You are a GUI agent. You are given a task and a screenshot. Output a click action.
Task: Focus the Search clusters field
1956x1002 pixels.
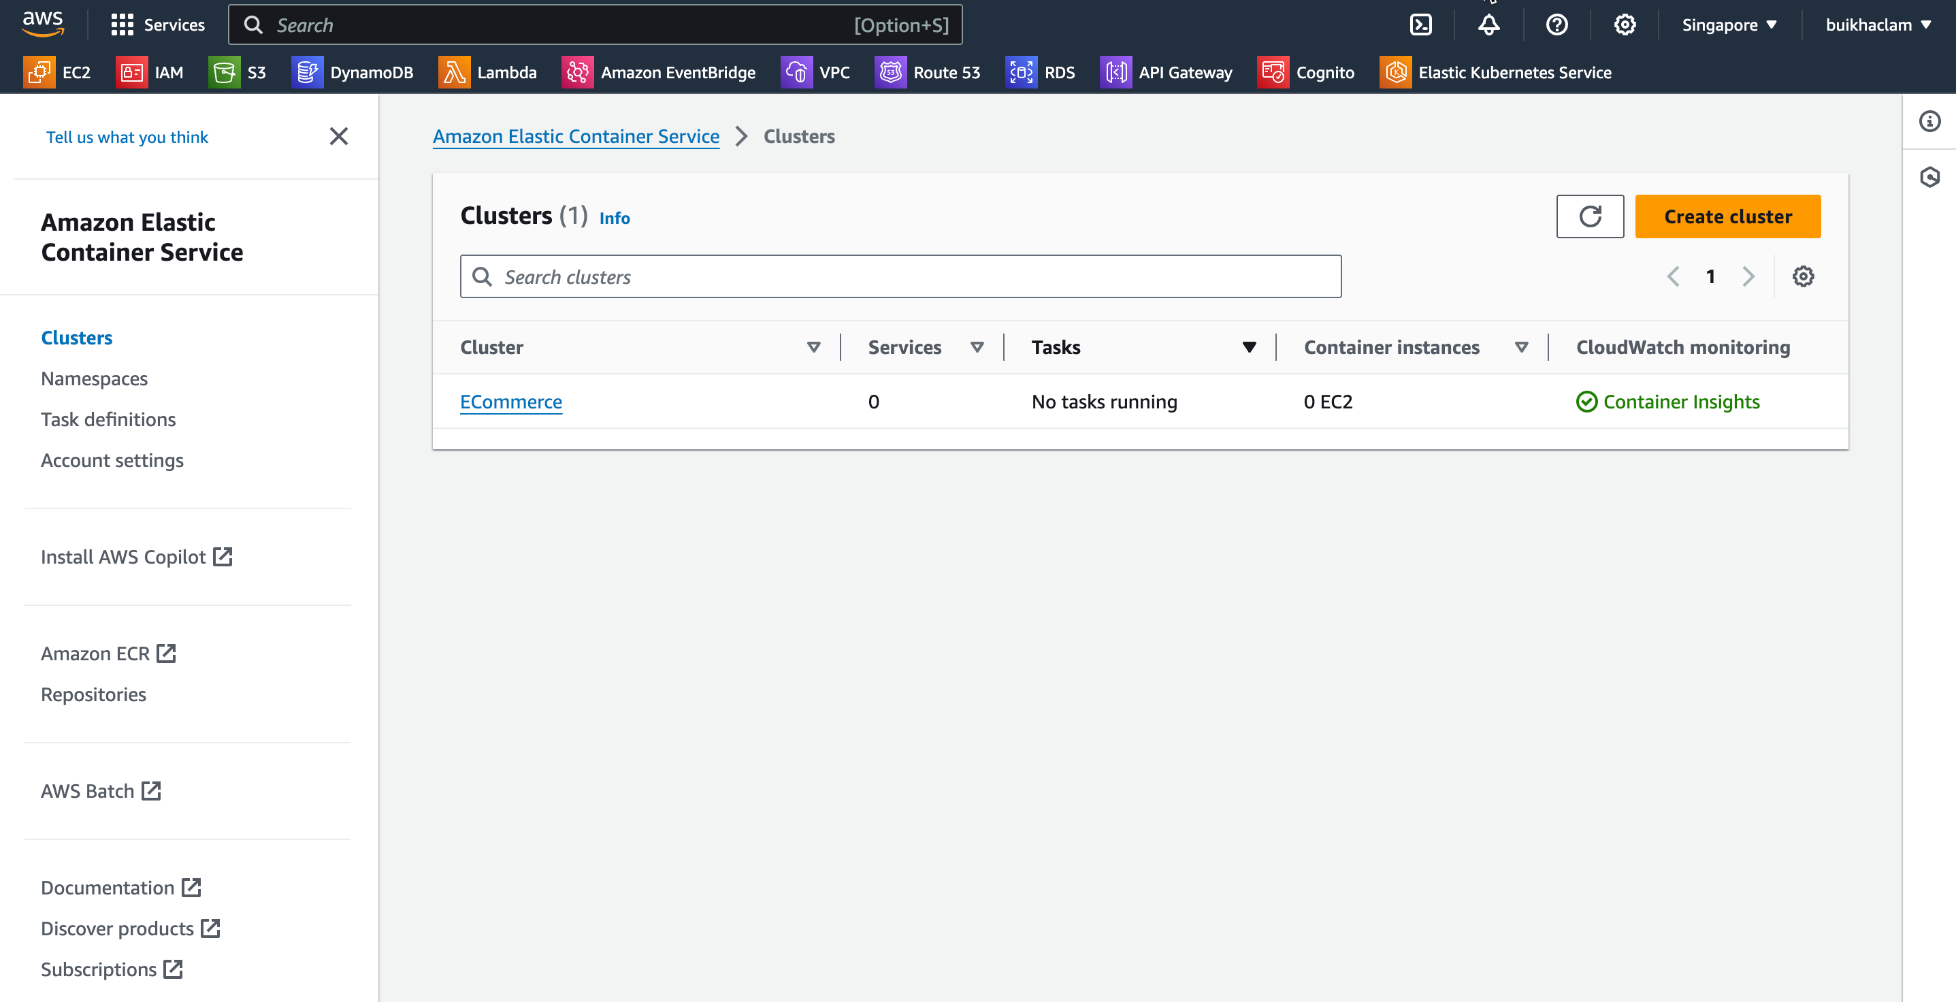[x=900, y=276]
